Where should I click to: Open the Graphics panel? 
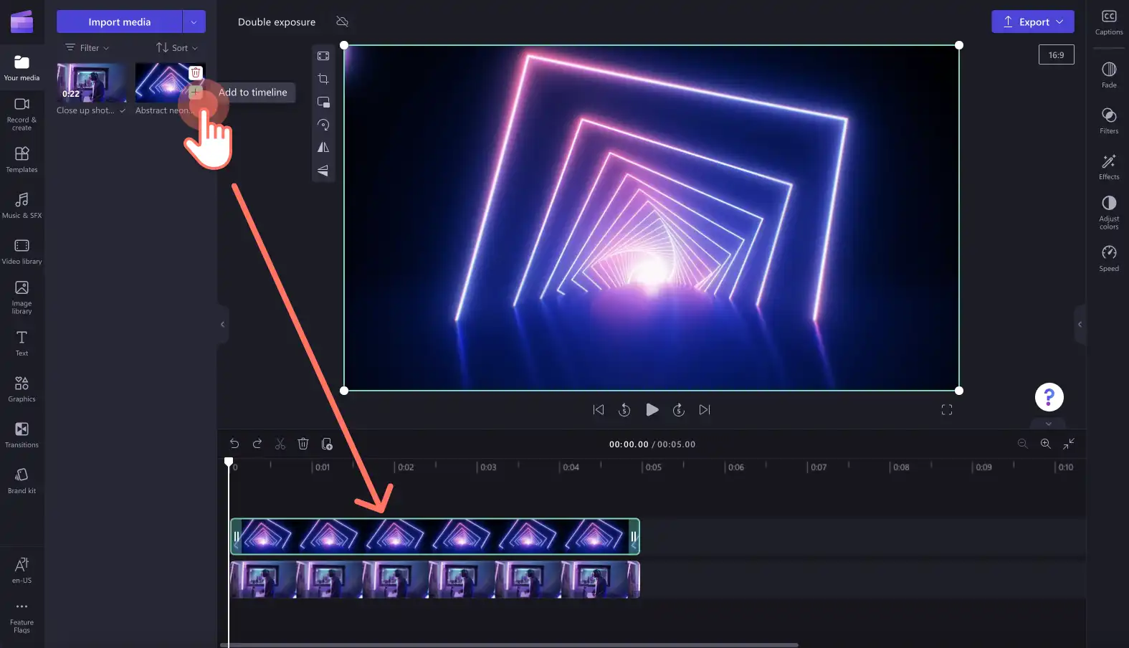click(x=22, y=389)
